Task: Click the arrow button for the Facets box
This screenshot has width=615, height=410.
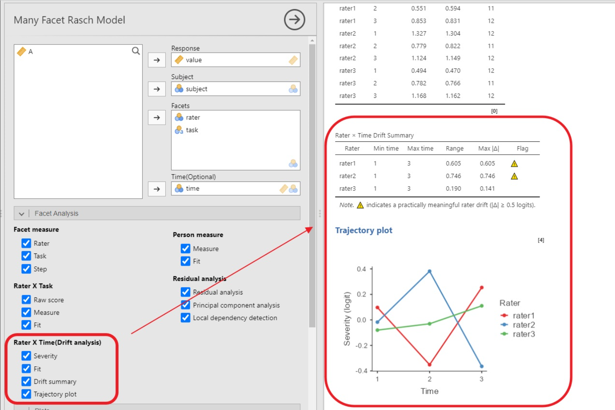Action: pyautogui.click(x=157, y=117)
